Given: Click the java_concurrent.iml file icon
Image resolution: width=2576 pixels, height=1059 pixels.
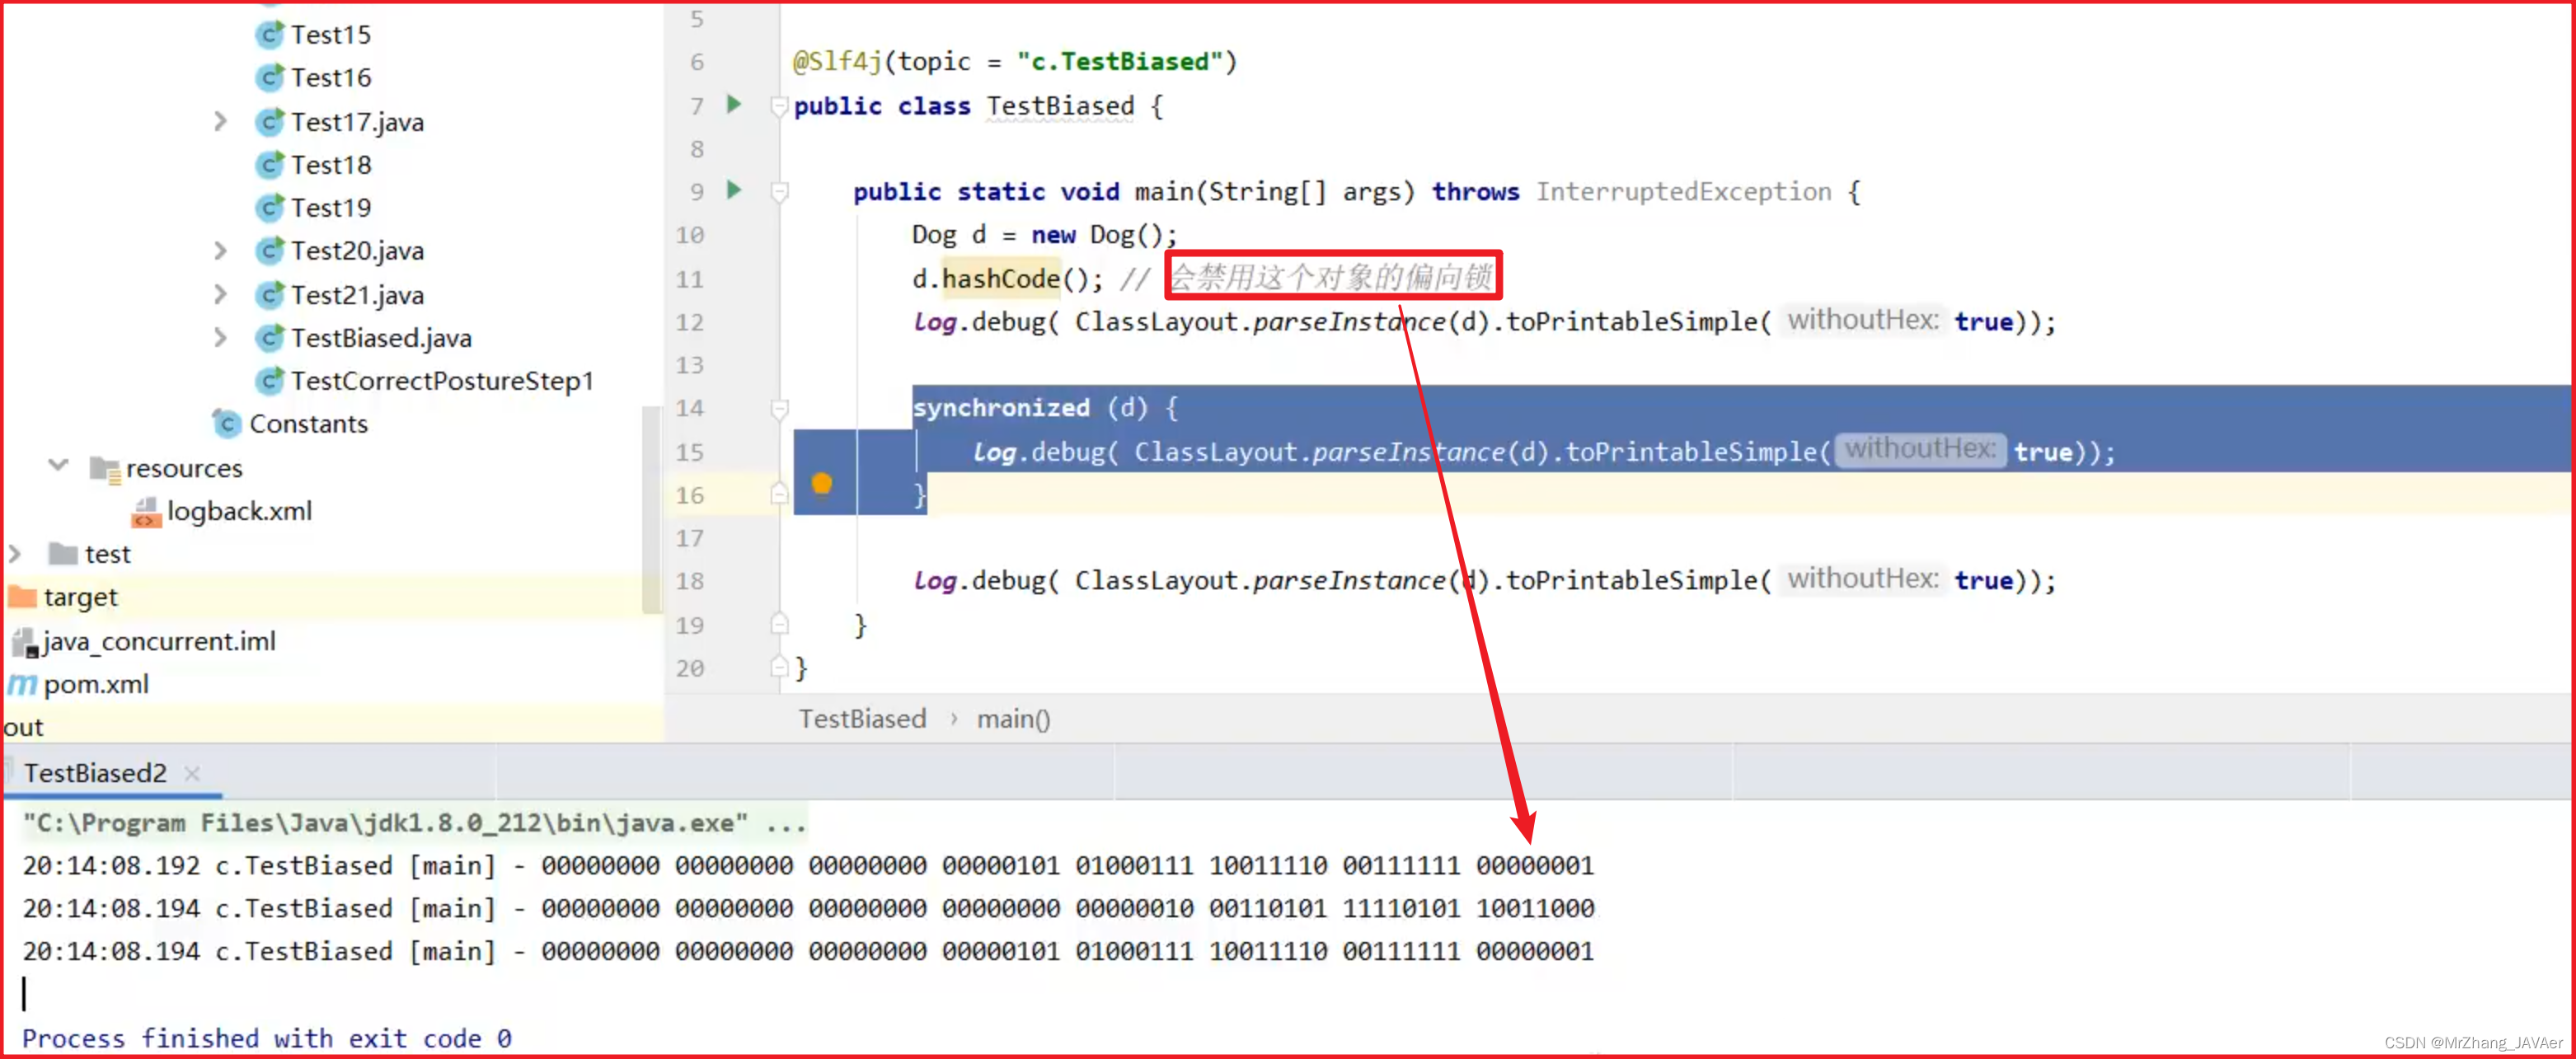Looking at the screenshot, I should click(24, 642).
